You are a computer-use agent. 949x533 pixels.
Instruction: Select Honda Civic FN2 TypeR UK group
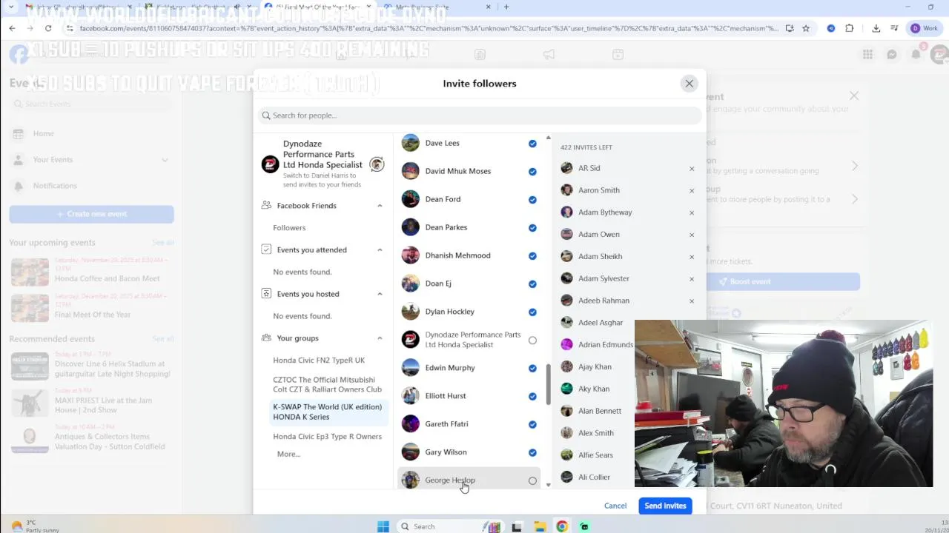(319, 361)
